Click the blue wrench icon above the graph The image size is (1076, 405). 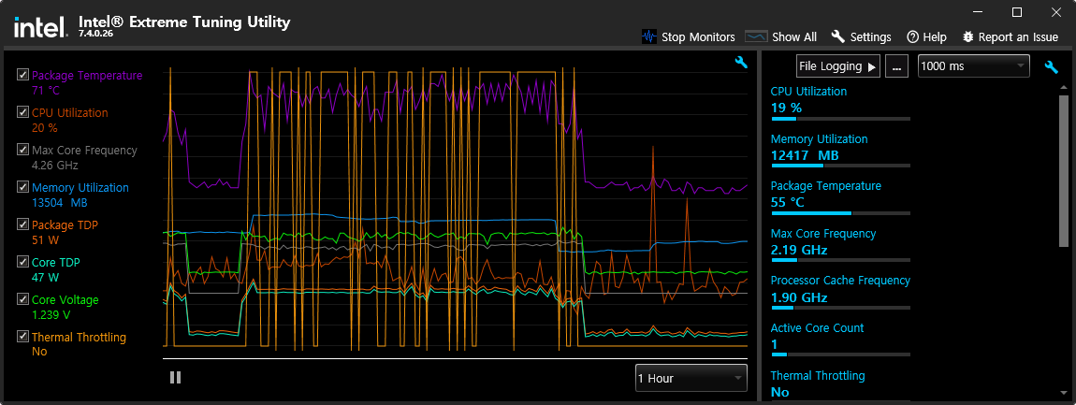click(x=741, y=63)
